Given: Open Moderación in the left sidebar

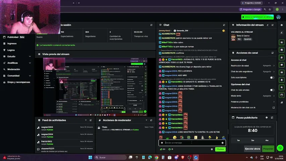Looking at the screenshot, I should coord(13,69).
